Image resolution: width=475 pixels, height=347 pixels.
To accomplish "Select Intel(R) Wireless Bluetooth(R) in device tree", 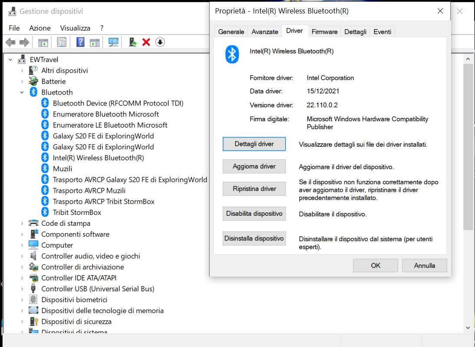I will pos(98,158).
